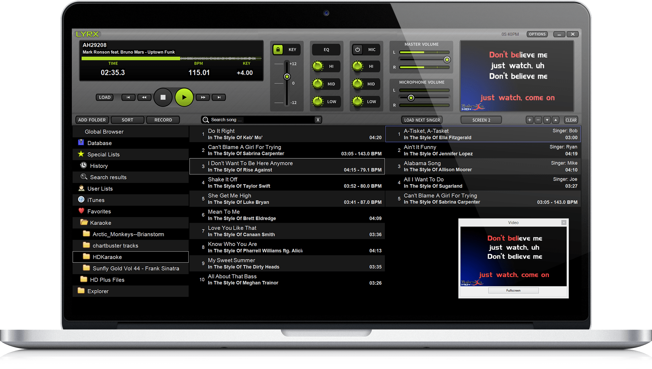Click the song waveform progress bar
The height and width of the screenshot is (369, 652).
(x=171, y=58)
